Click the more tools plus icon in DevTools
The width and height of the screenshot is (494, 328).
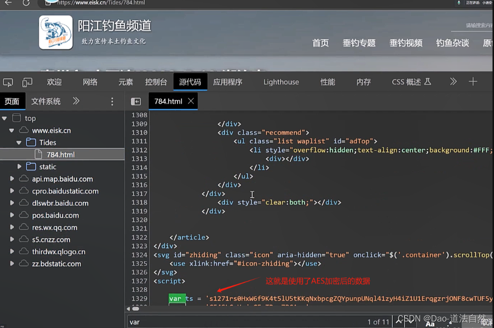pyautogui.click(x=473, y=82)
